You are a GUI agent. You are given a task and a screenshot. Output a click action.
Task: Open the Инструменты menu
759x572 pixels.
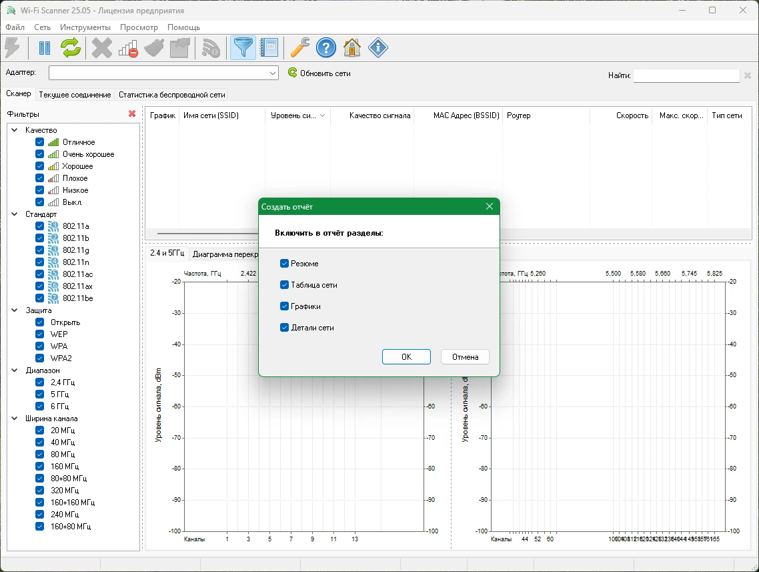[85, 27]
